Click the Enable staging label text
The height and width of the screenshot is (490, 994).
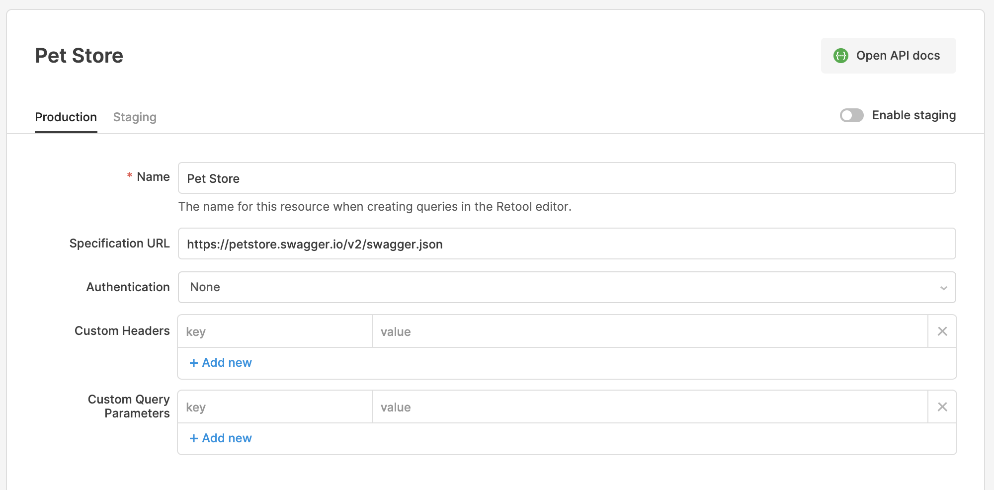click(x=913, y=115)
